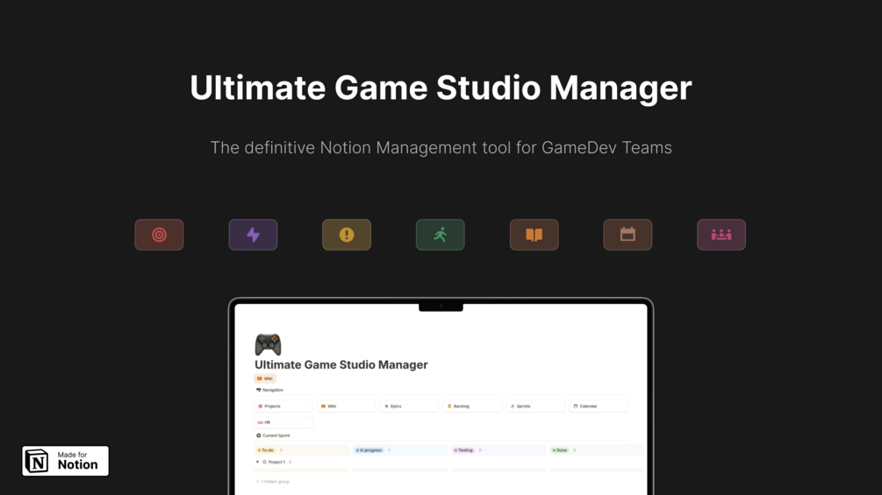Image resolution: width=882 pixels, height=495 pixels.
Task: Open the Backlog navigation button
Action: pyautogui.click(x=472, y=406)
